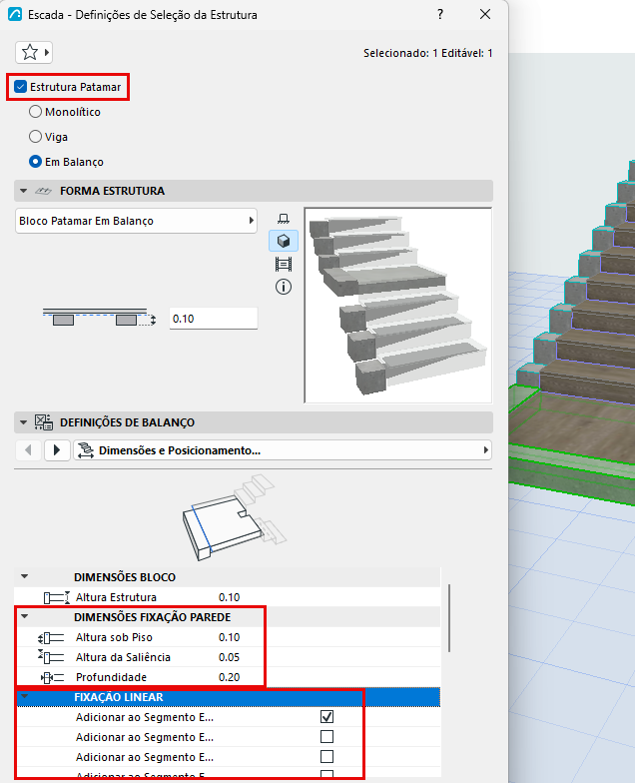
Task: Collapse the FIXAÇÃO LINEAR group
Action: coord(24,697)
